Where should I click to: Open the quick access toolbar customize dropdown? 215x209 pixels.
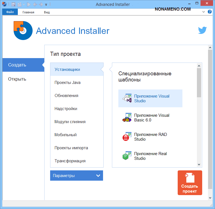pos(46,4)
